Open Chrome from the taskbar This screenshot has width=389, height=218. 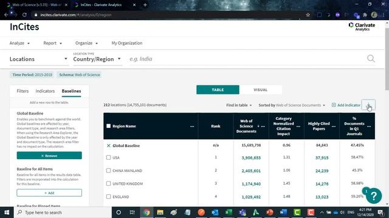[x=146, y=213]
